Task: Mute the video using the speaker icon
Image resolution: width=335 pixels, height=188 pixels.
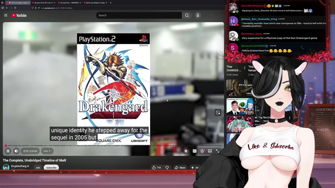Action: (16, 151)
